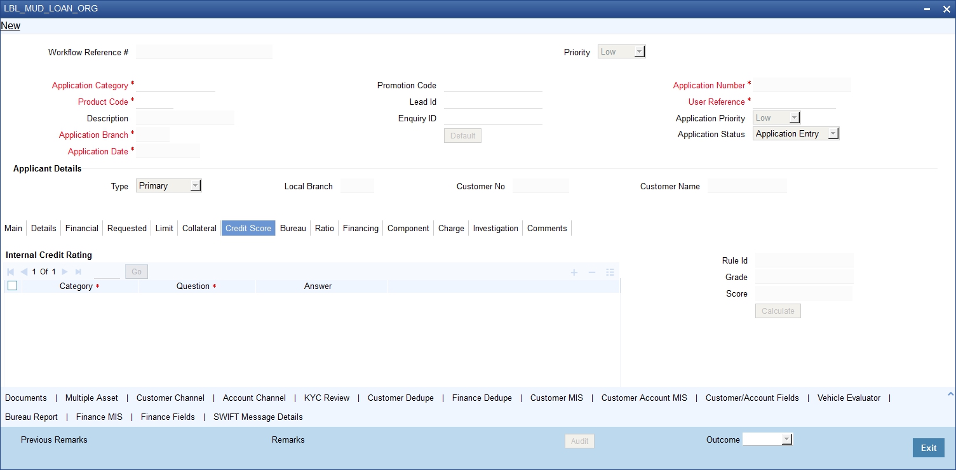Go to Investigation tab
The width and height of the screenshot is (956, 470).
tap(495, 228)
